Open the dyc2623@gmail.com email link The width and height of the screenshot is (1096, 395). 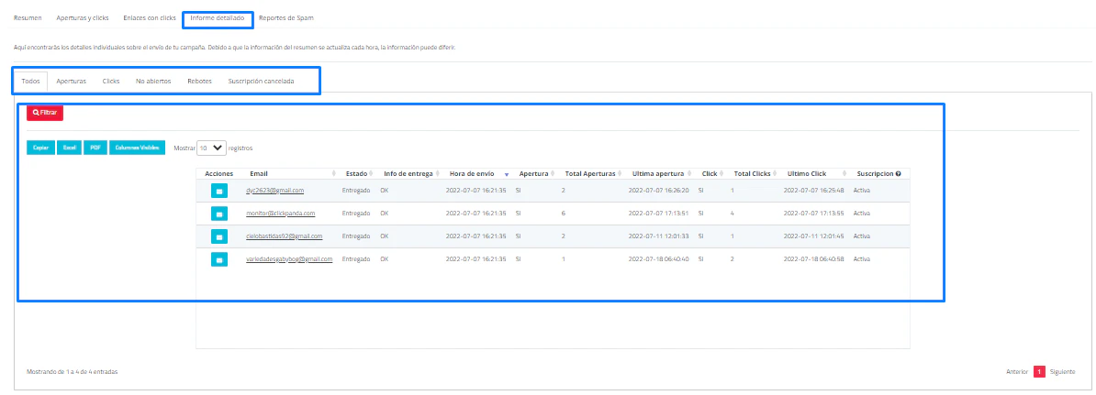point(274,191)
